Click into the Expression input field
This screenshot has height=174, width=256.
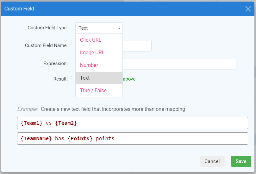click(179, 64)
